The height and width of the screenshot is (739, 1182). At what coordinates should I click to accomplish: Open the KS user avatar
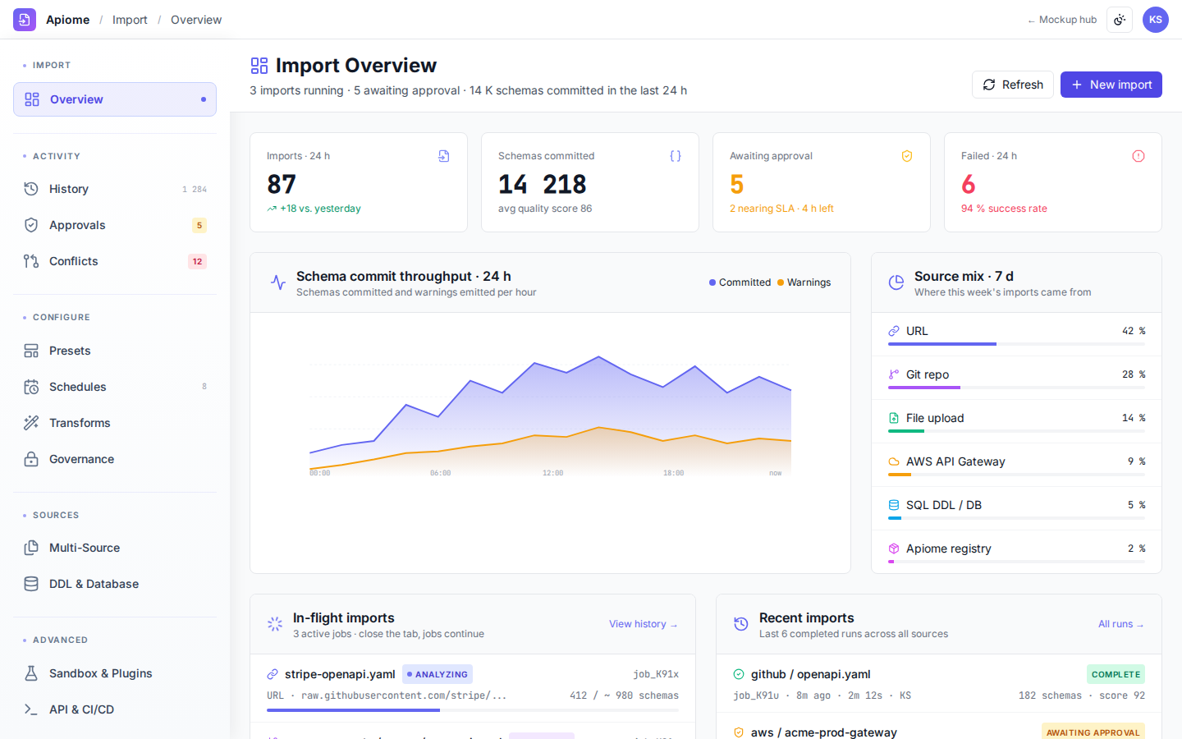[x=1156, y=20]
